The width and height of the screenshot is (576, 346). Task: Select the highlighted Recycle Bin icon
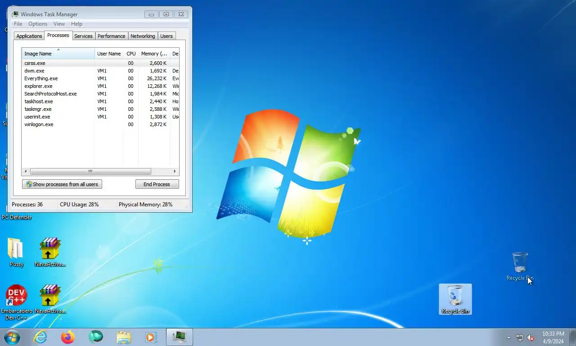pyautogui.click(x=455, y=299)
